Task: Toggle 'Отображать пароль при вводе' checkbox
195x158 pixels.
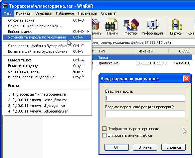Action: click(x=104, y=128)
